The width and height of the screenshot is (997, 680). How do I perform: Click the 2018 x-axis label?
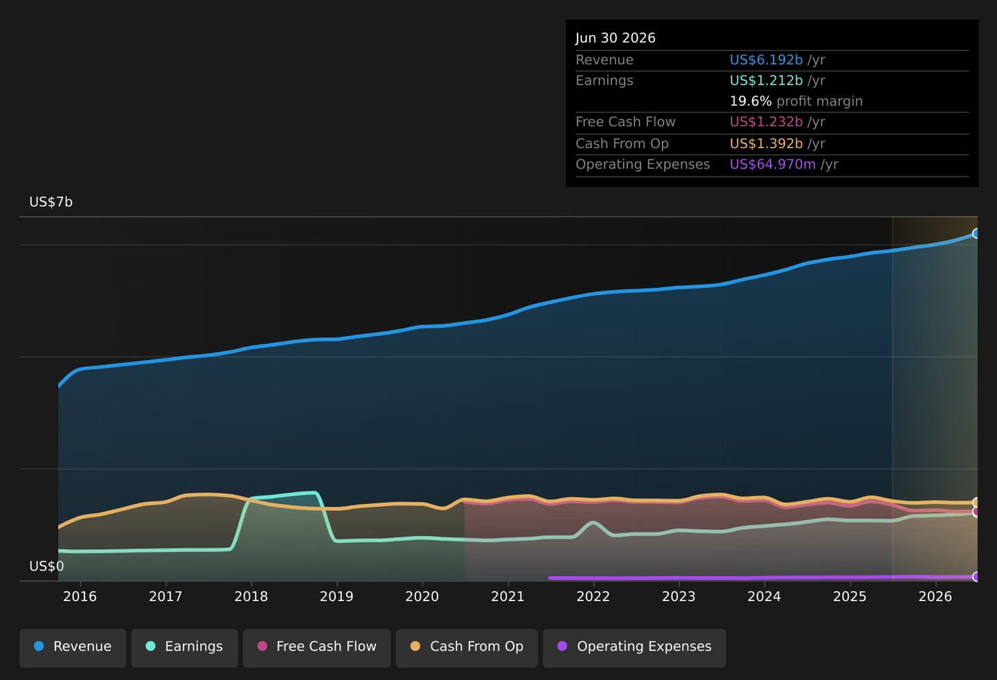tap(251, 597)
